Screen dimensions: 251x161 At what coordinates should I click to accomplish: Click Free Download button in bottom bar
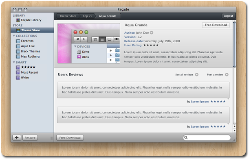[x=70, y=138]
